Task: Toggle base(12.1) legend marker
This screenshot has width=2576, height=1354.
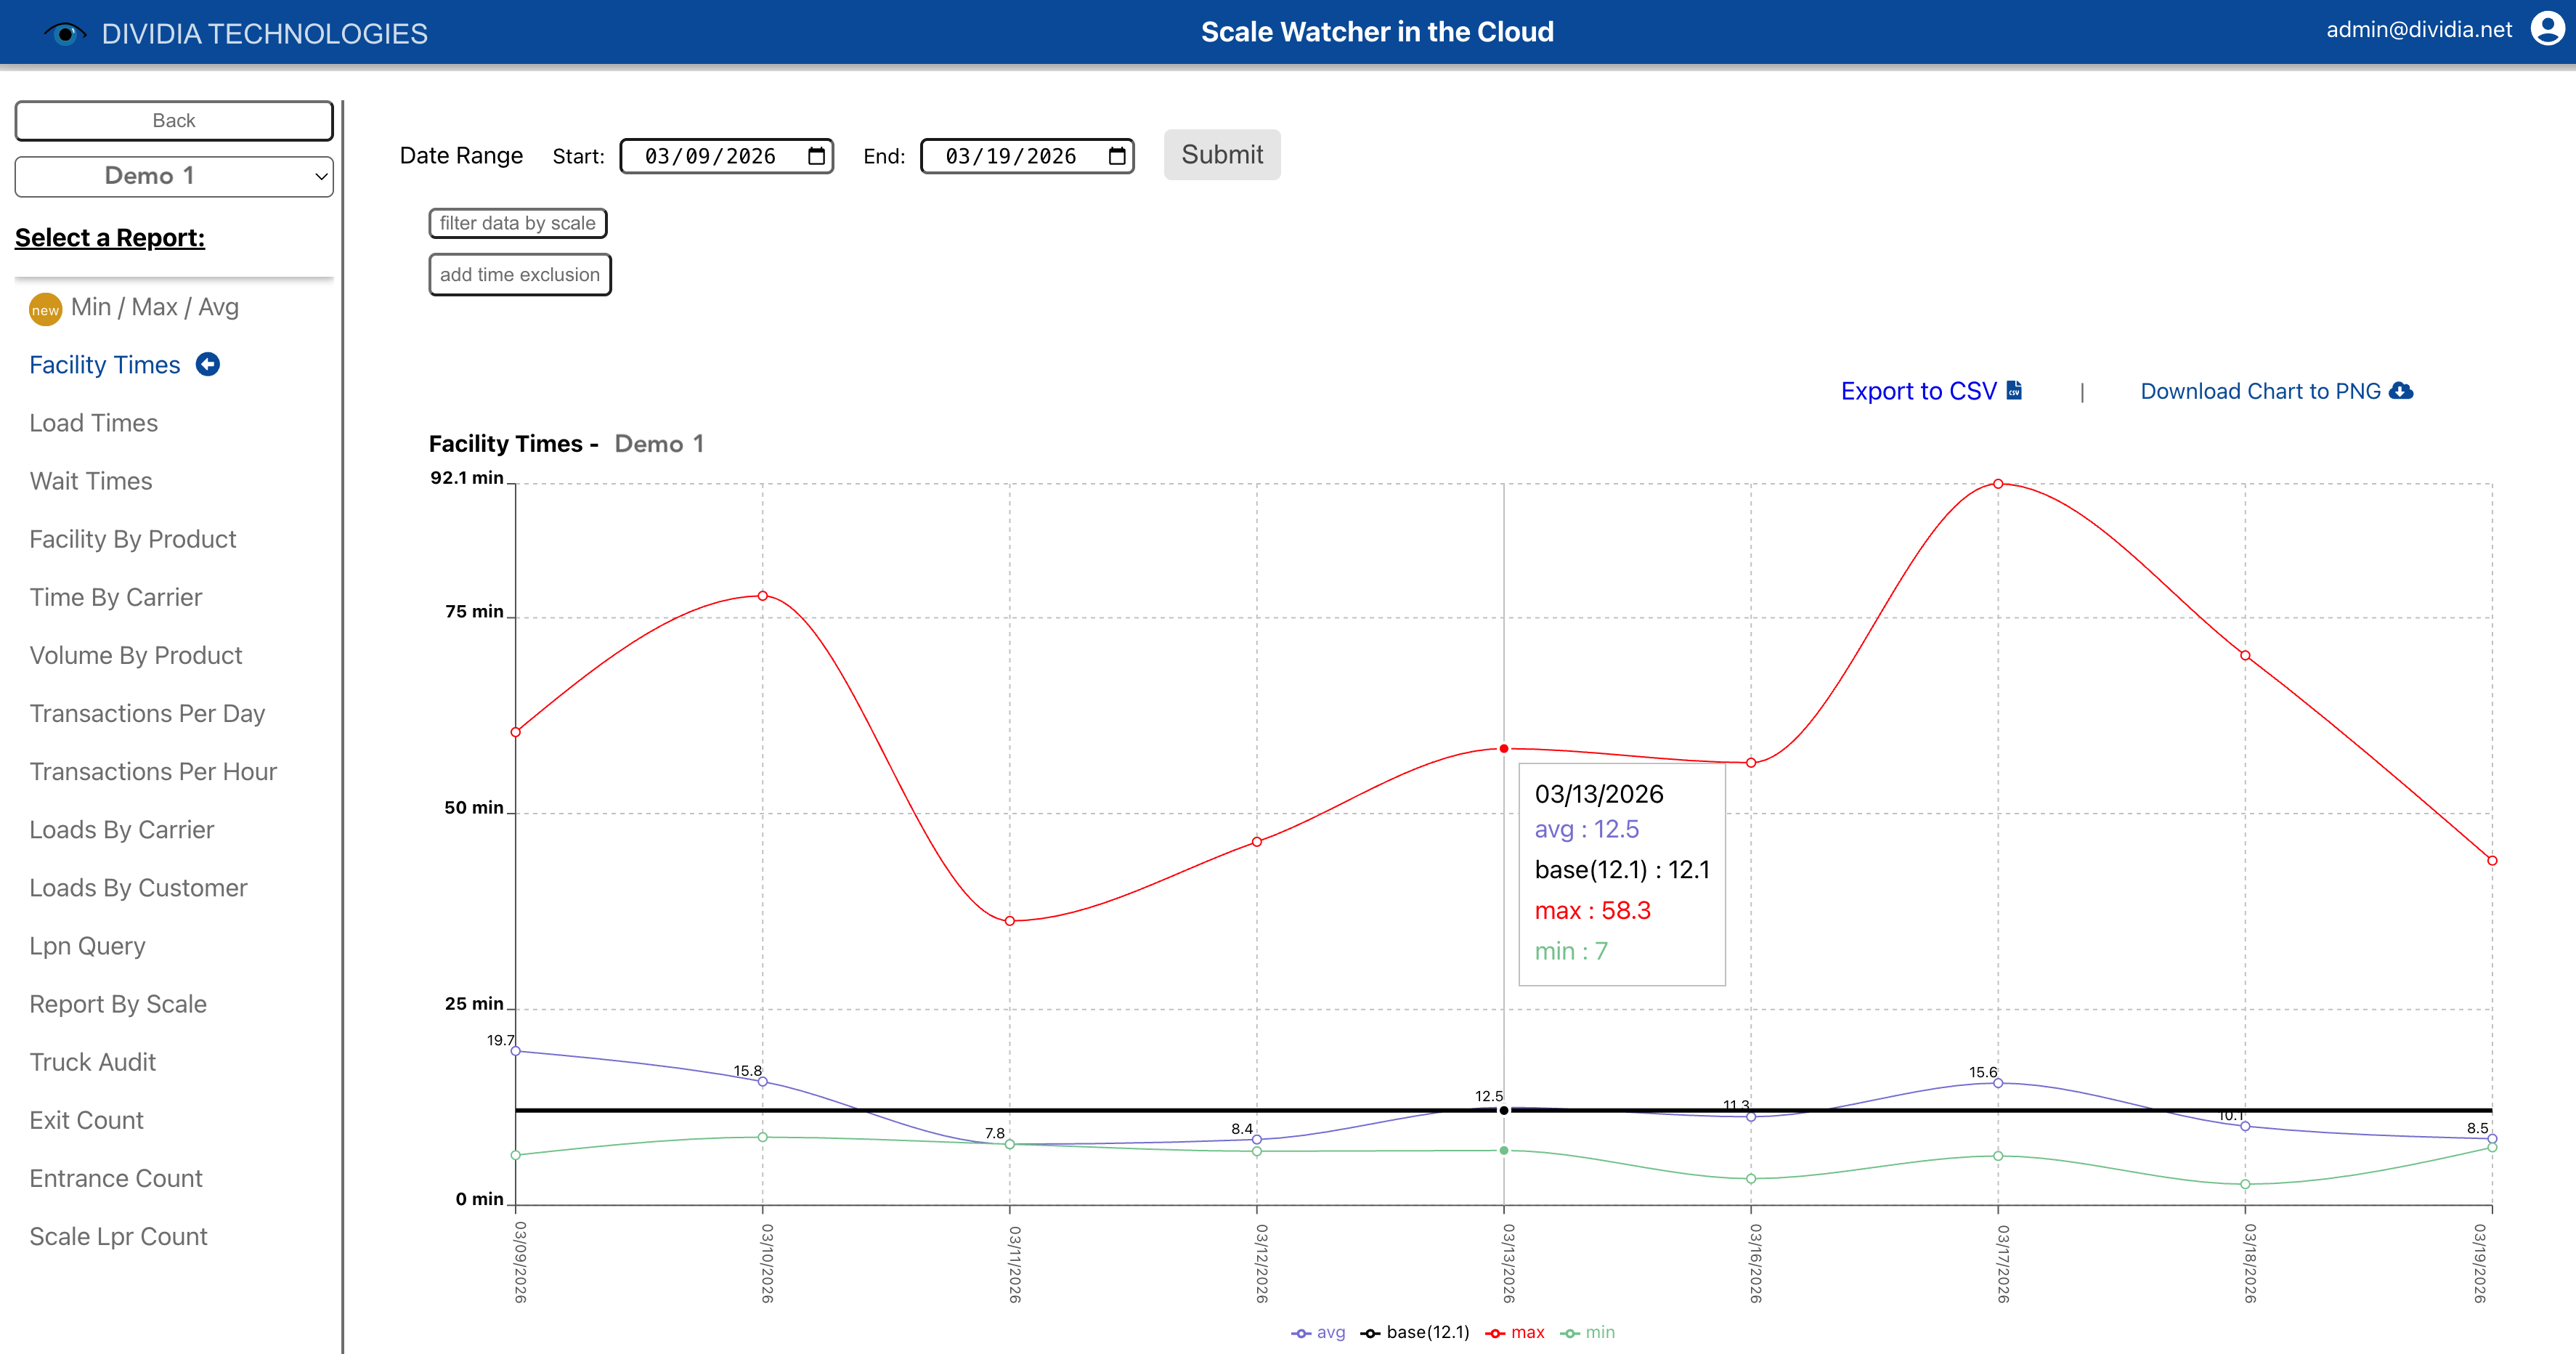Action: tap(1371, 1333)
